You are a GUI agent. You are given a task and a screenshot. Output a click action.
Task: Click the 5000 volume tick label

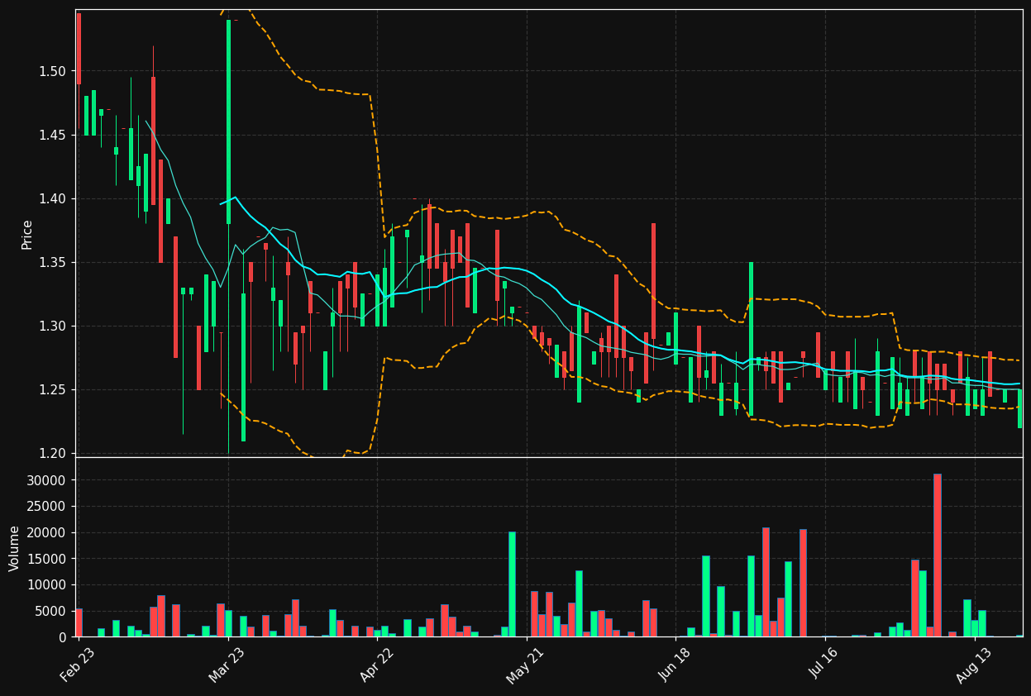(x=54, y=612)
